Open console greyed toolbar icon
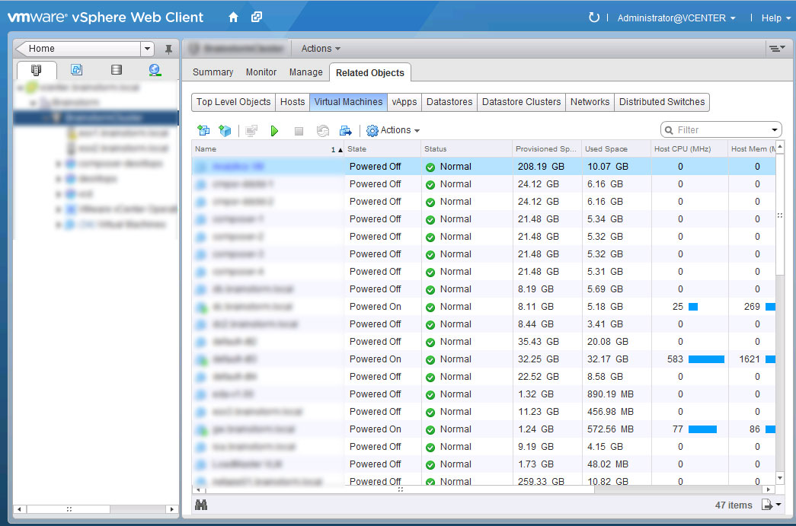This screenshot has width=796, height=526. [x=251, y=131]
